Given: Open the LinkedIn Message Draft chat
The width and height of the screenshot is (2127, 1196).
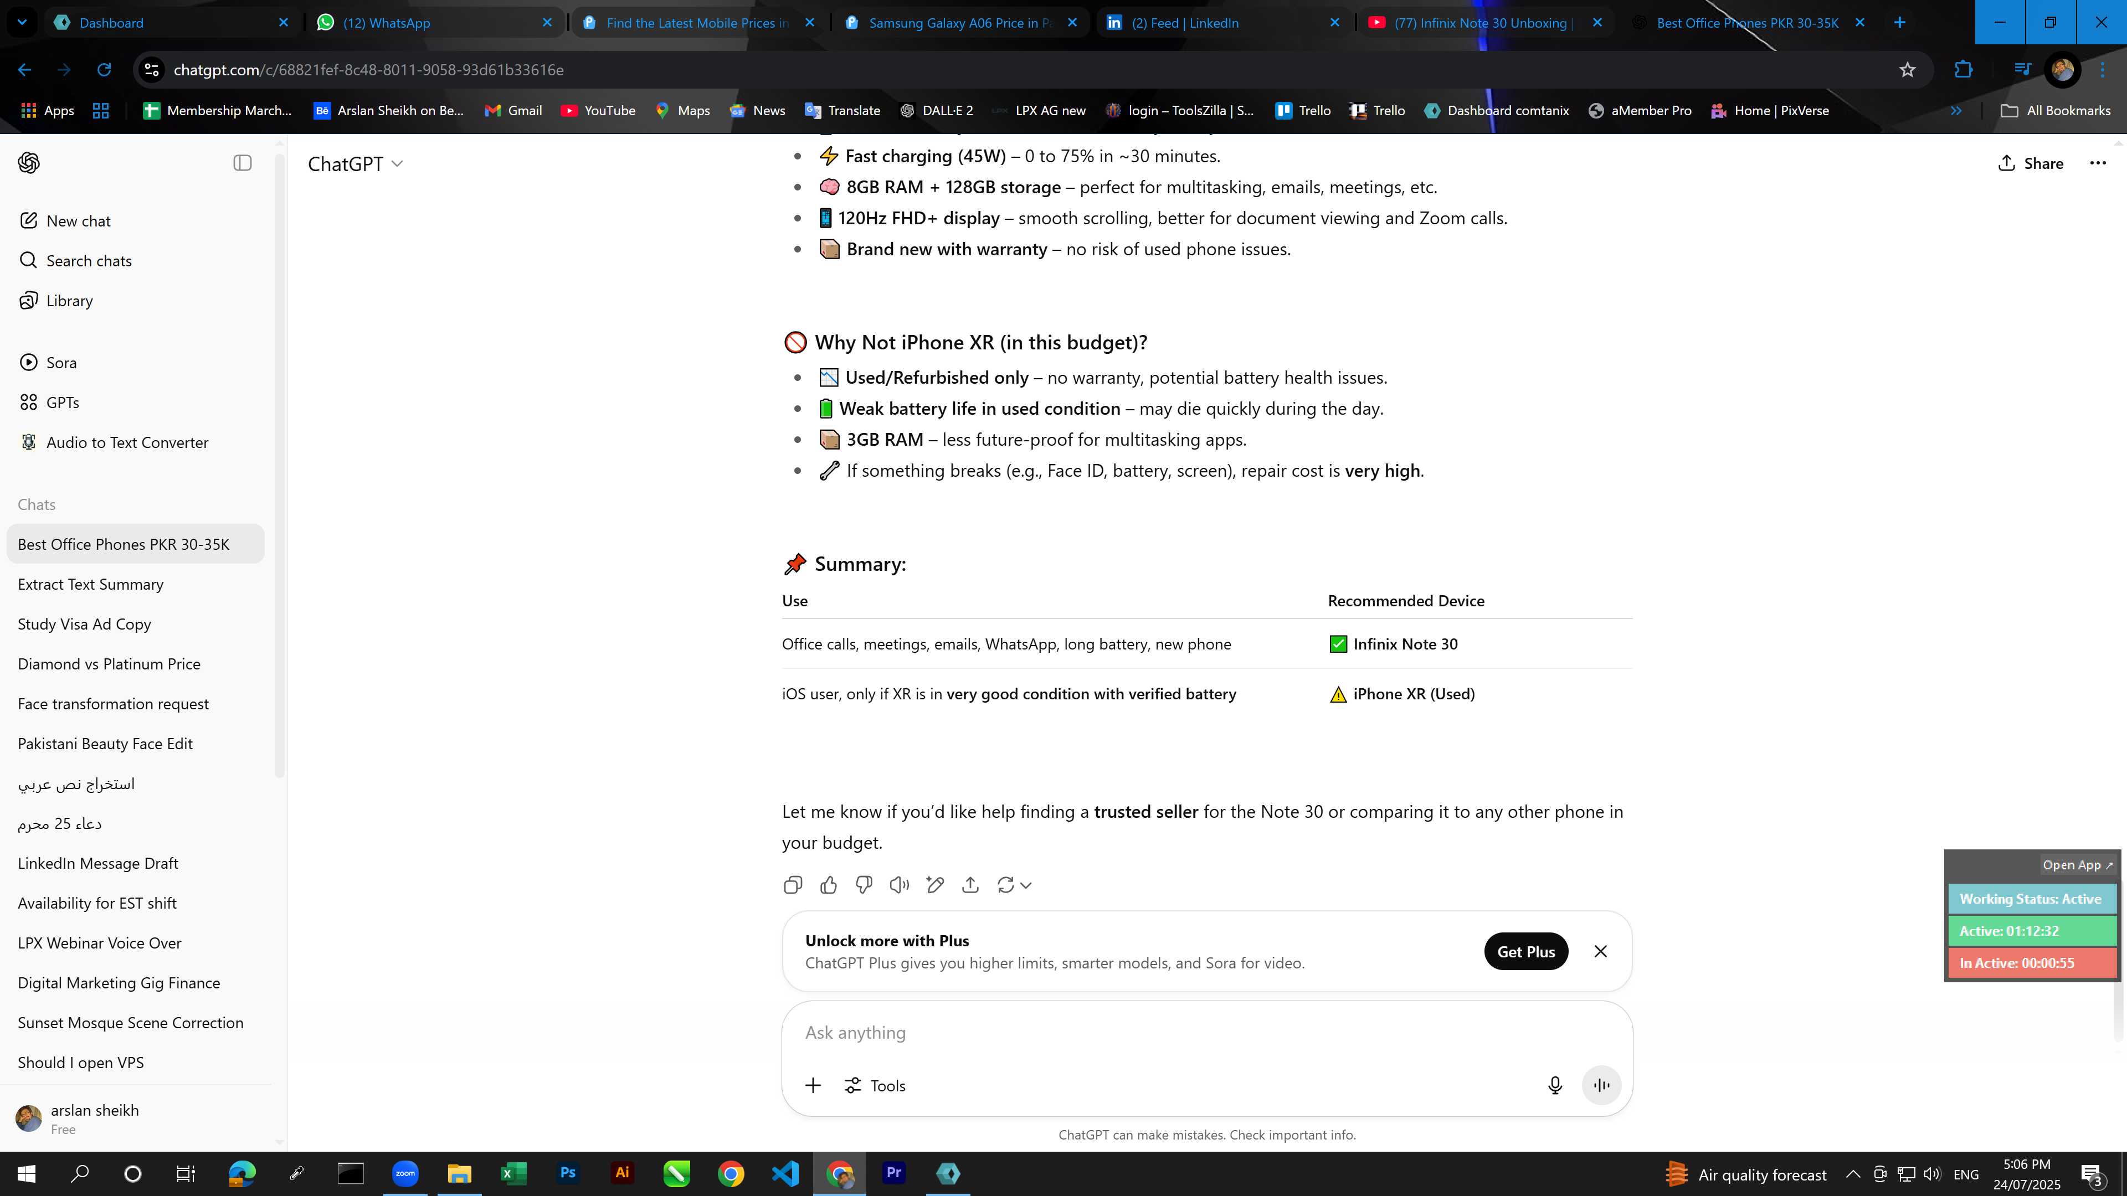Looking at the screenshot, I should pyautogui.click(x=136, y=863).
